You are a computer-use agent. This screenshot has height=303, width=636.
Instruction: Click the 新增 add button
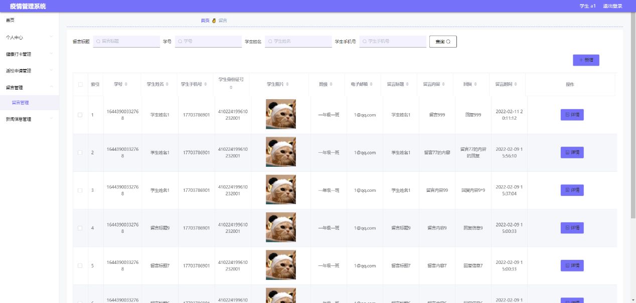(x=586, y=60)
